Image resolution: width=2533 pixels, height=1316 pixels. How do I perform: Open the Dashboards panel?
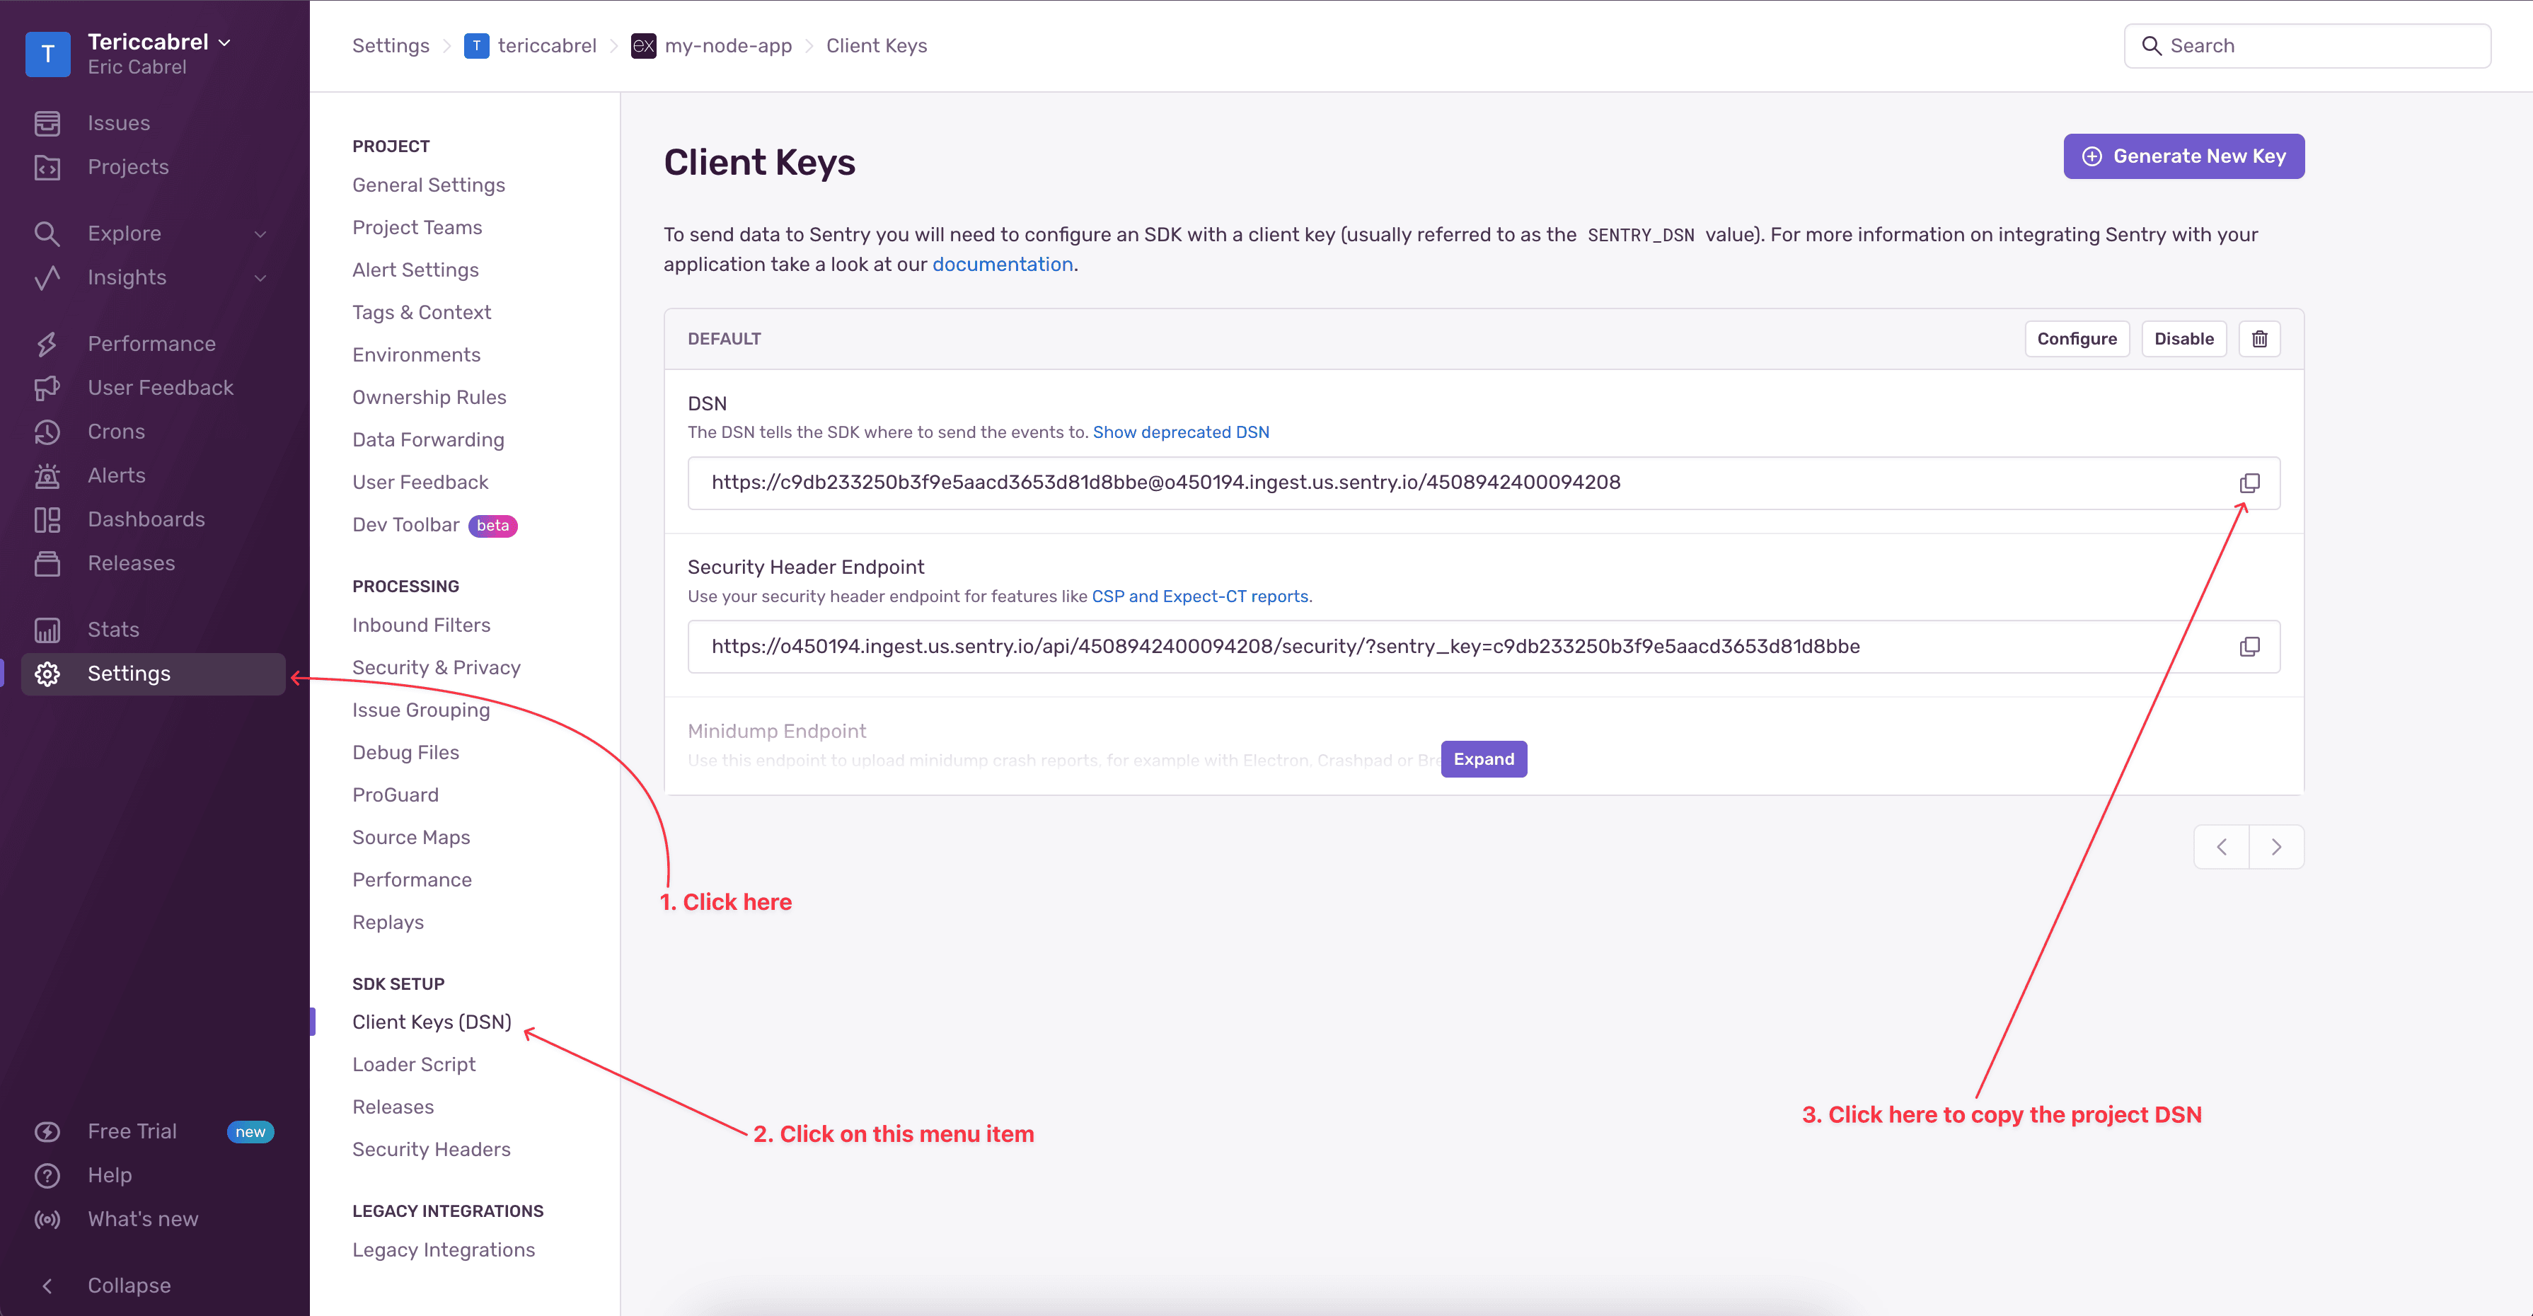click(146, 519)
